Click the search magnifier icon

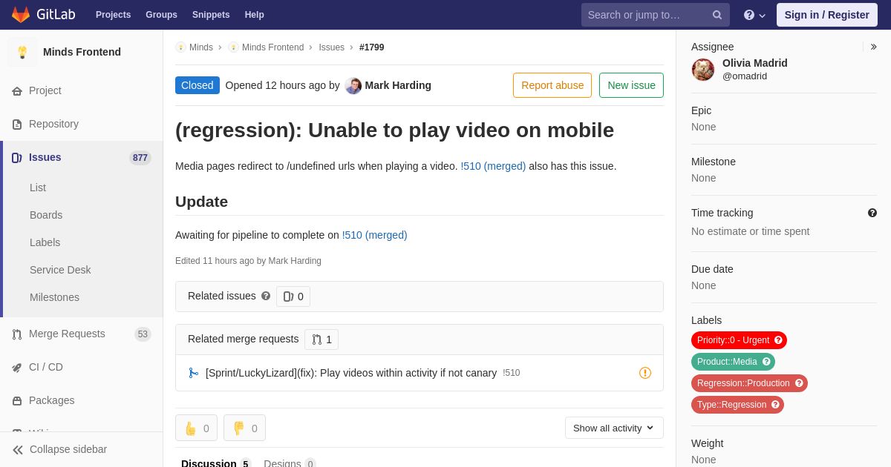(717, 15)
